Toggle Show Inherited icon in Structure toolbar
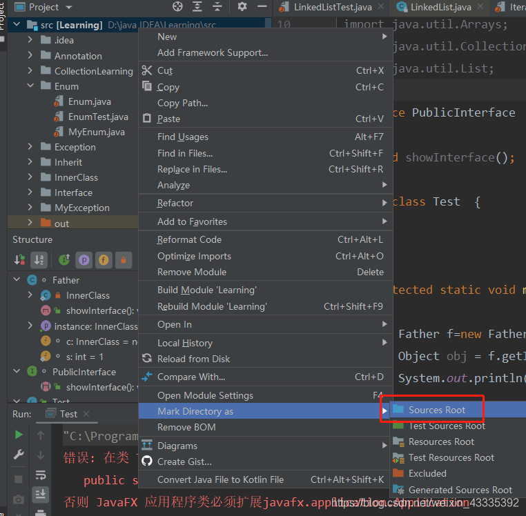 pos(64,260)
